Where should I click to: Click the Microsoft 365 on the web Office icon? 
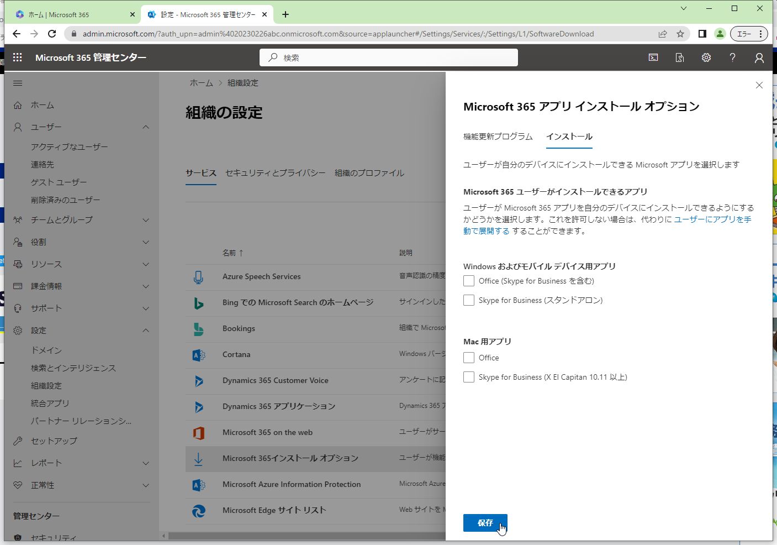pyautogui.click(x=198, y=433)
